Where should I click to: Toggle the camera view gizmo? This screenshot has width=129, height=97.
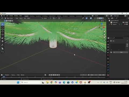tap(104, 37)
